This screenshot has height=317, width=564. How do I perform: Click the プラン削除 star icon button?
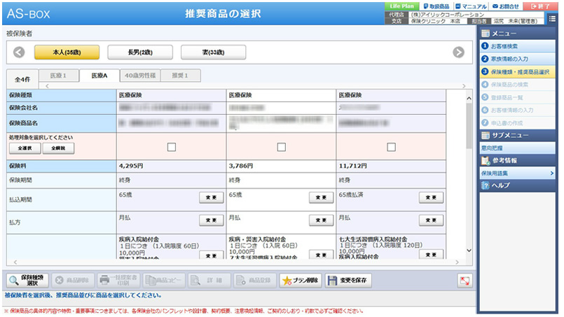(x=299, y=281)
